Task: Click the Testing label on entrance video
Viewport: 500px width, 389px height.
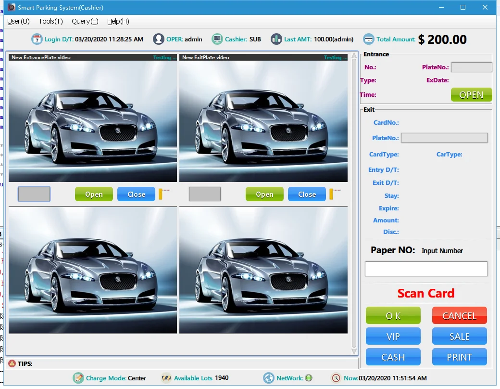Action: pos(164,57)
